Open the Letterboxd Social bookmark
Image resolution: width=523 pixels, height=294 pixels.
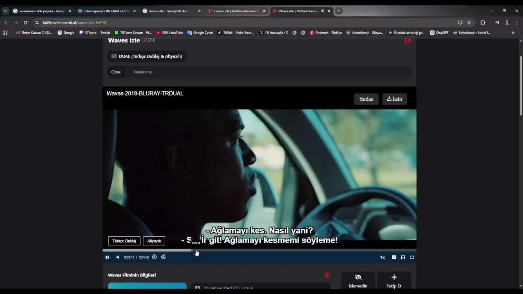click(x=472, y=33)
